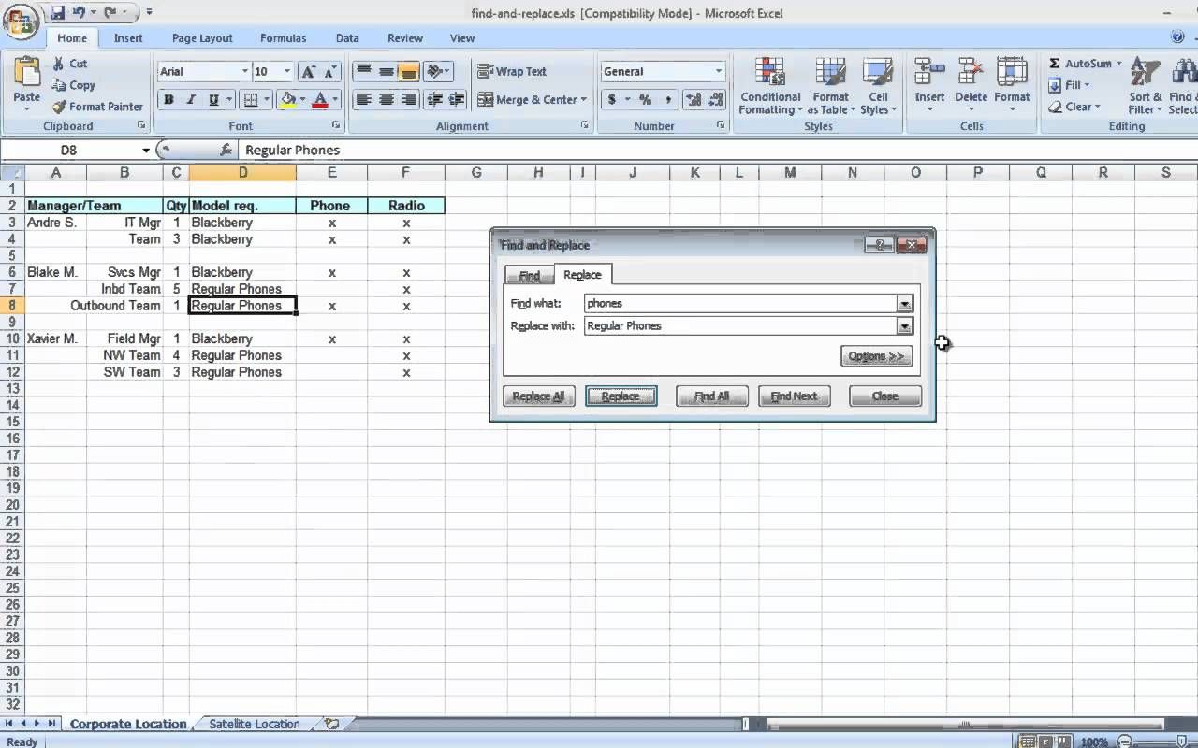Open the number format General dropdown
The image size is (1198, 748).
719,71
